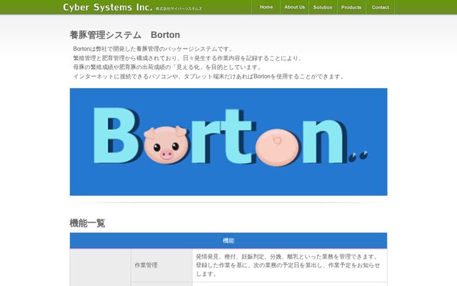Click the Cyber Systems Inc. logo
The image size is (457, 286).
pos(107,7)
